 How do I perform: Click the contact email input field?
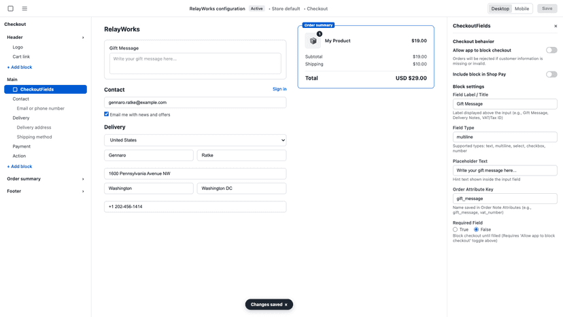(195, 103)
